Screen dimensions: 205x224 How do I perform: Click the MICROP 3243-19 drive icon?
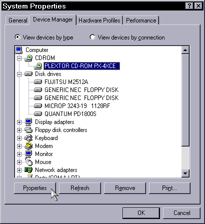38,106
